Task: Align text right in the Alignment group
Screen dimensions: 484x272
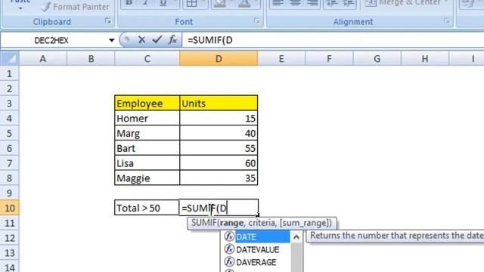Action: (312, 3)
